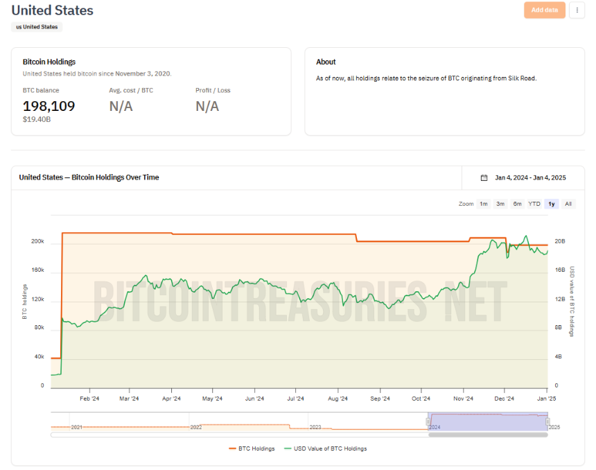Show All time chart range
The width and height of the screenshot is (596, 470).
(x=568, y=204)
